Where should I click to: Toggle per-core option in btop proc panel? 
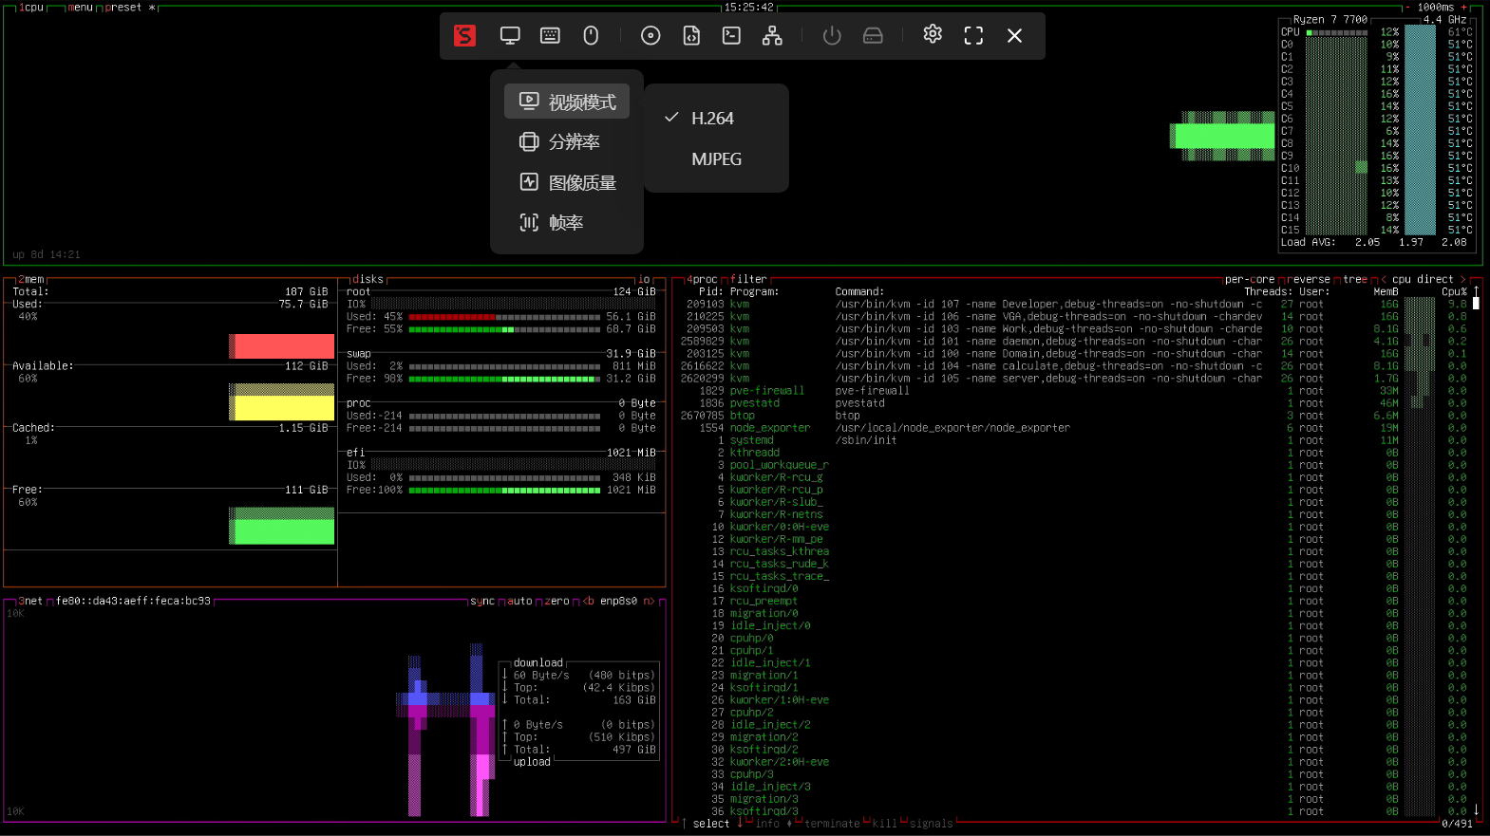tap(1249, 279)
